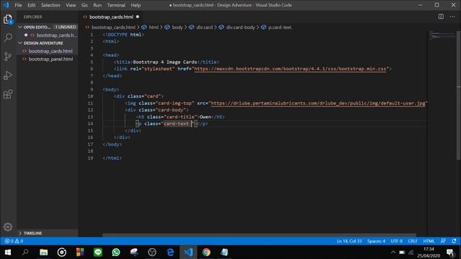The height and width of the screenshot is (259, 461).
Task: Open editor More Actions ellipsis
Action: (x=452, y=17)
